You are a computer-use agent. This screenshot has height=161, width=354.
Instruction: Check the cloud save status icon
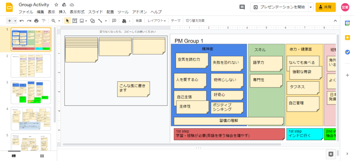click(x=72, y=5)
